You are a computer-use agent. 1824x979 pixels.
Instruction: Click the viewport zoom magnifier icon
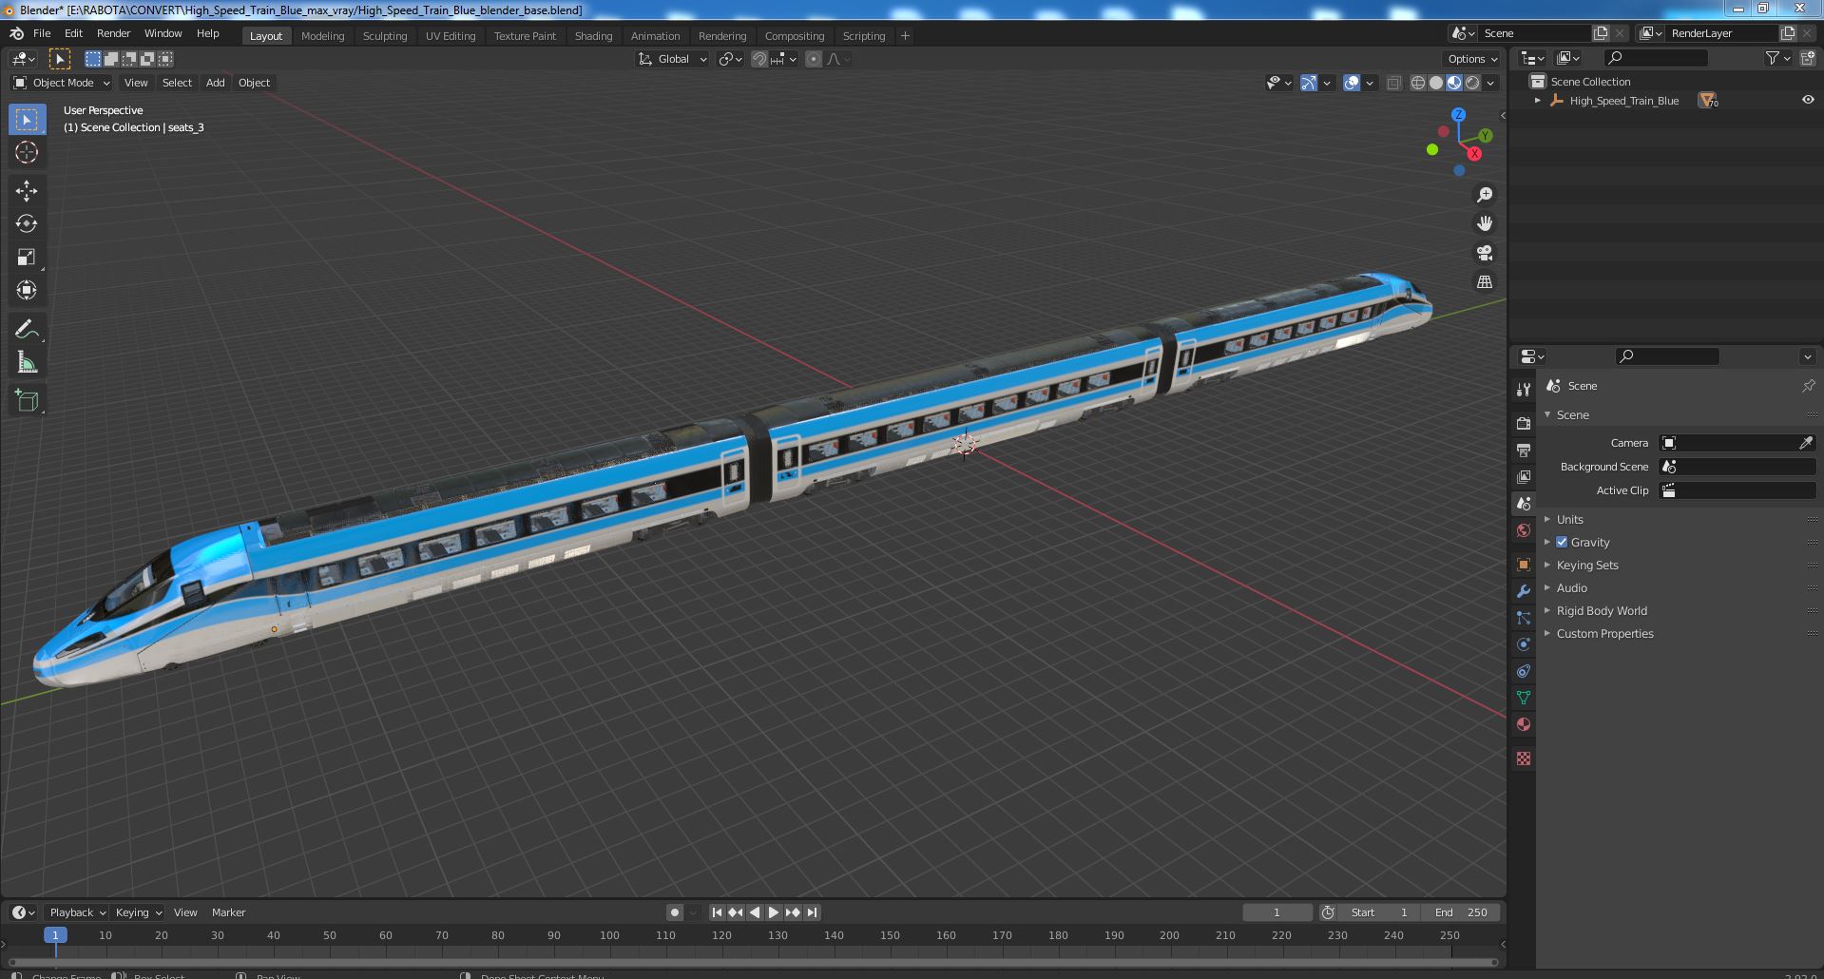[x=1484, y=195]
